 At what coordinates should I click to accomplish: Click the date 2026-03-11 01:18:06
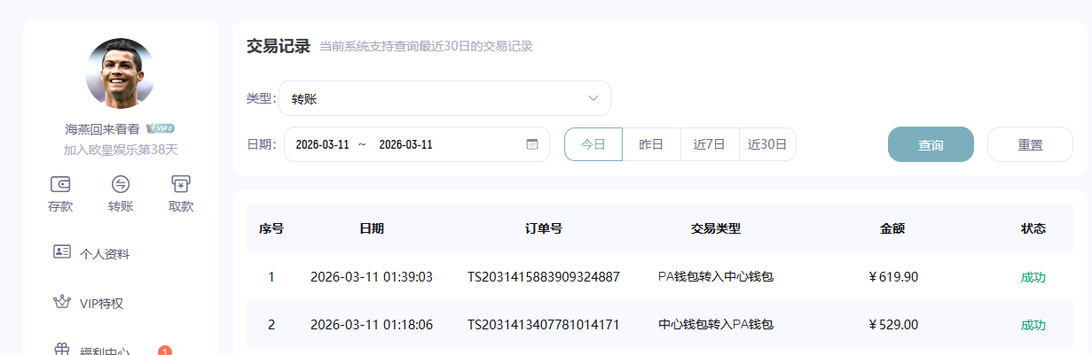[372, 325]
